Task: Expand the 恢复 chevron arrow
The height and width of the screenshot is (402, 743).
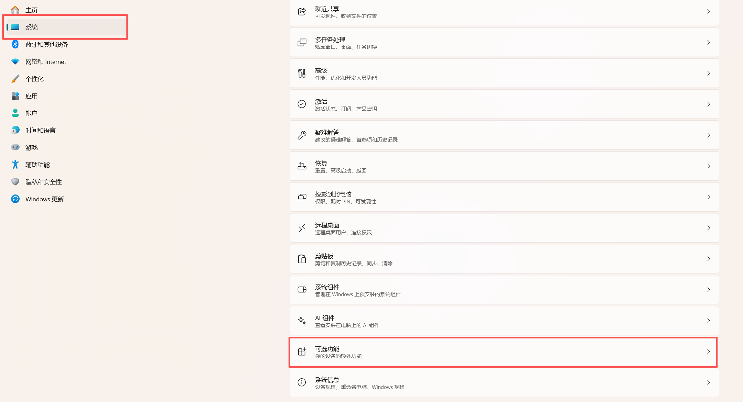Action: click(x=708, y=166)
